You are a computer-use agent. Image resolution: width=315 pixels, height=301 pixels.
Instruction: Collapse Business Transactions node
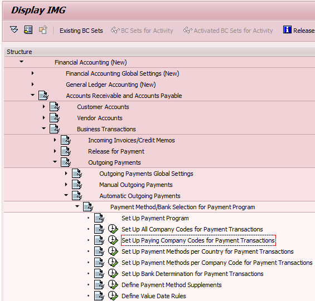pyautogui.click(x=43, y=129)
